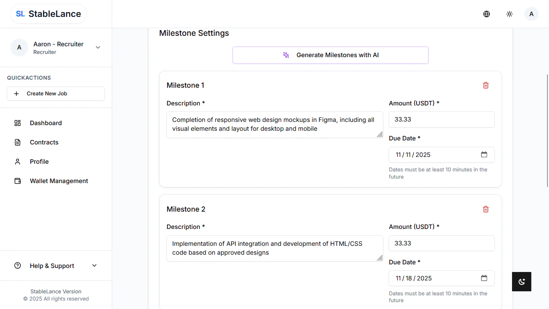Image resolution: width=549 pixels, height=309 pixels.
Task: Toggle light theme with the sun icon
Action: click(x=509, y=14)
